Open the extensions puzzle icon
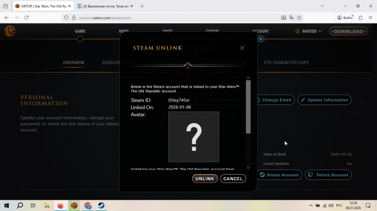Viewport: 377px width, 211px height. click(x=360, y=18)
